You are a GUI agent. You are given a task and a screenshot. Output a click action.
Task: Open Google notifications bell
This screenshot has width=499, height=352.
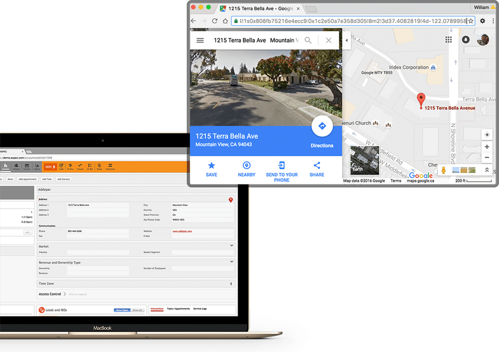coord(466,40)
